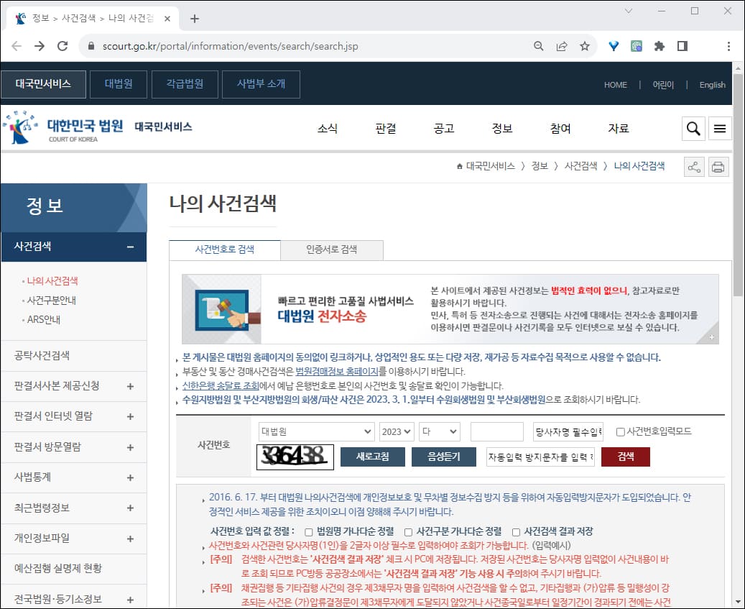Screen dimensions: 745x609
Task: Click the print icon near the breadcrumb
Action: point(718,166)
